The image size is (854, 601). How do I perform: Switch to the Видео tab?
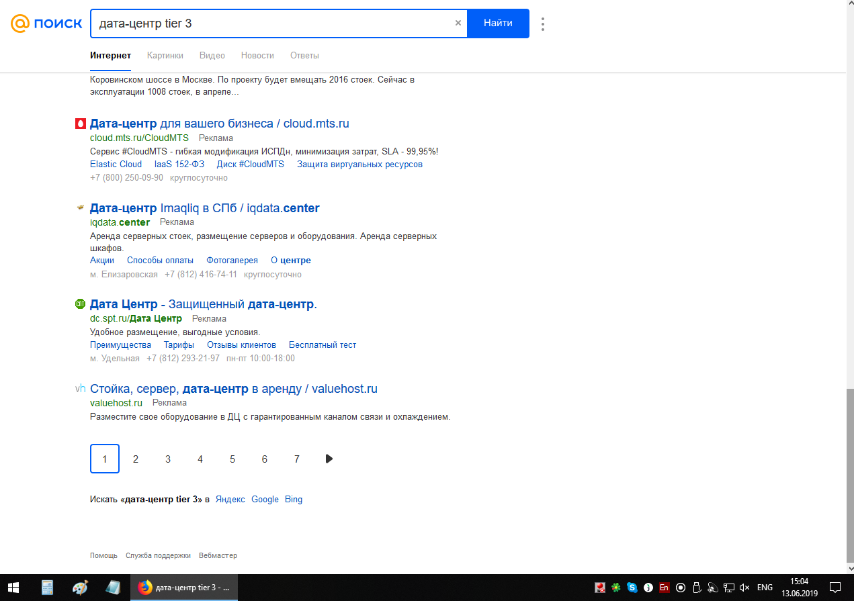212,56
